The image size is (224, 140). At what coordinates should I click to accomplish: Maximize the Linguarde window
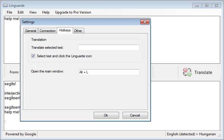pyautogui.click(x=207, y=6)
